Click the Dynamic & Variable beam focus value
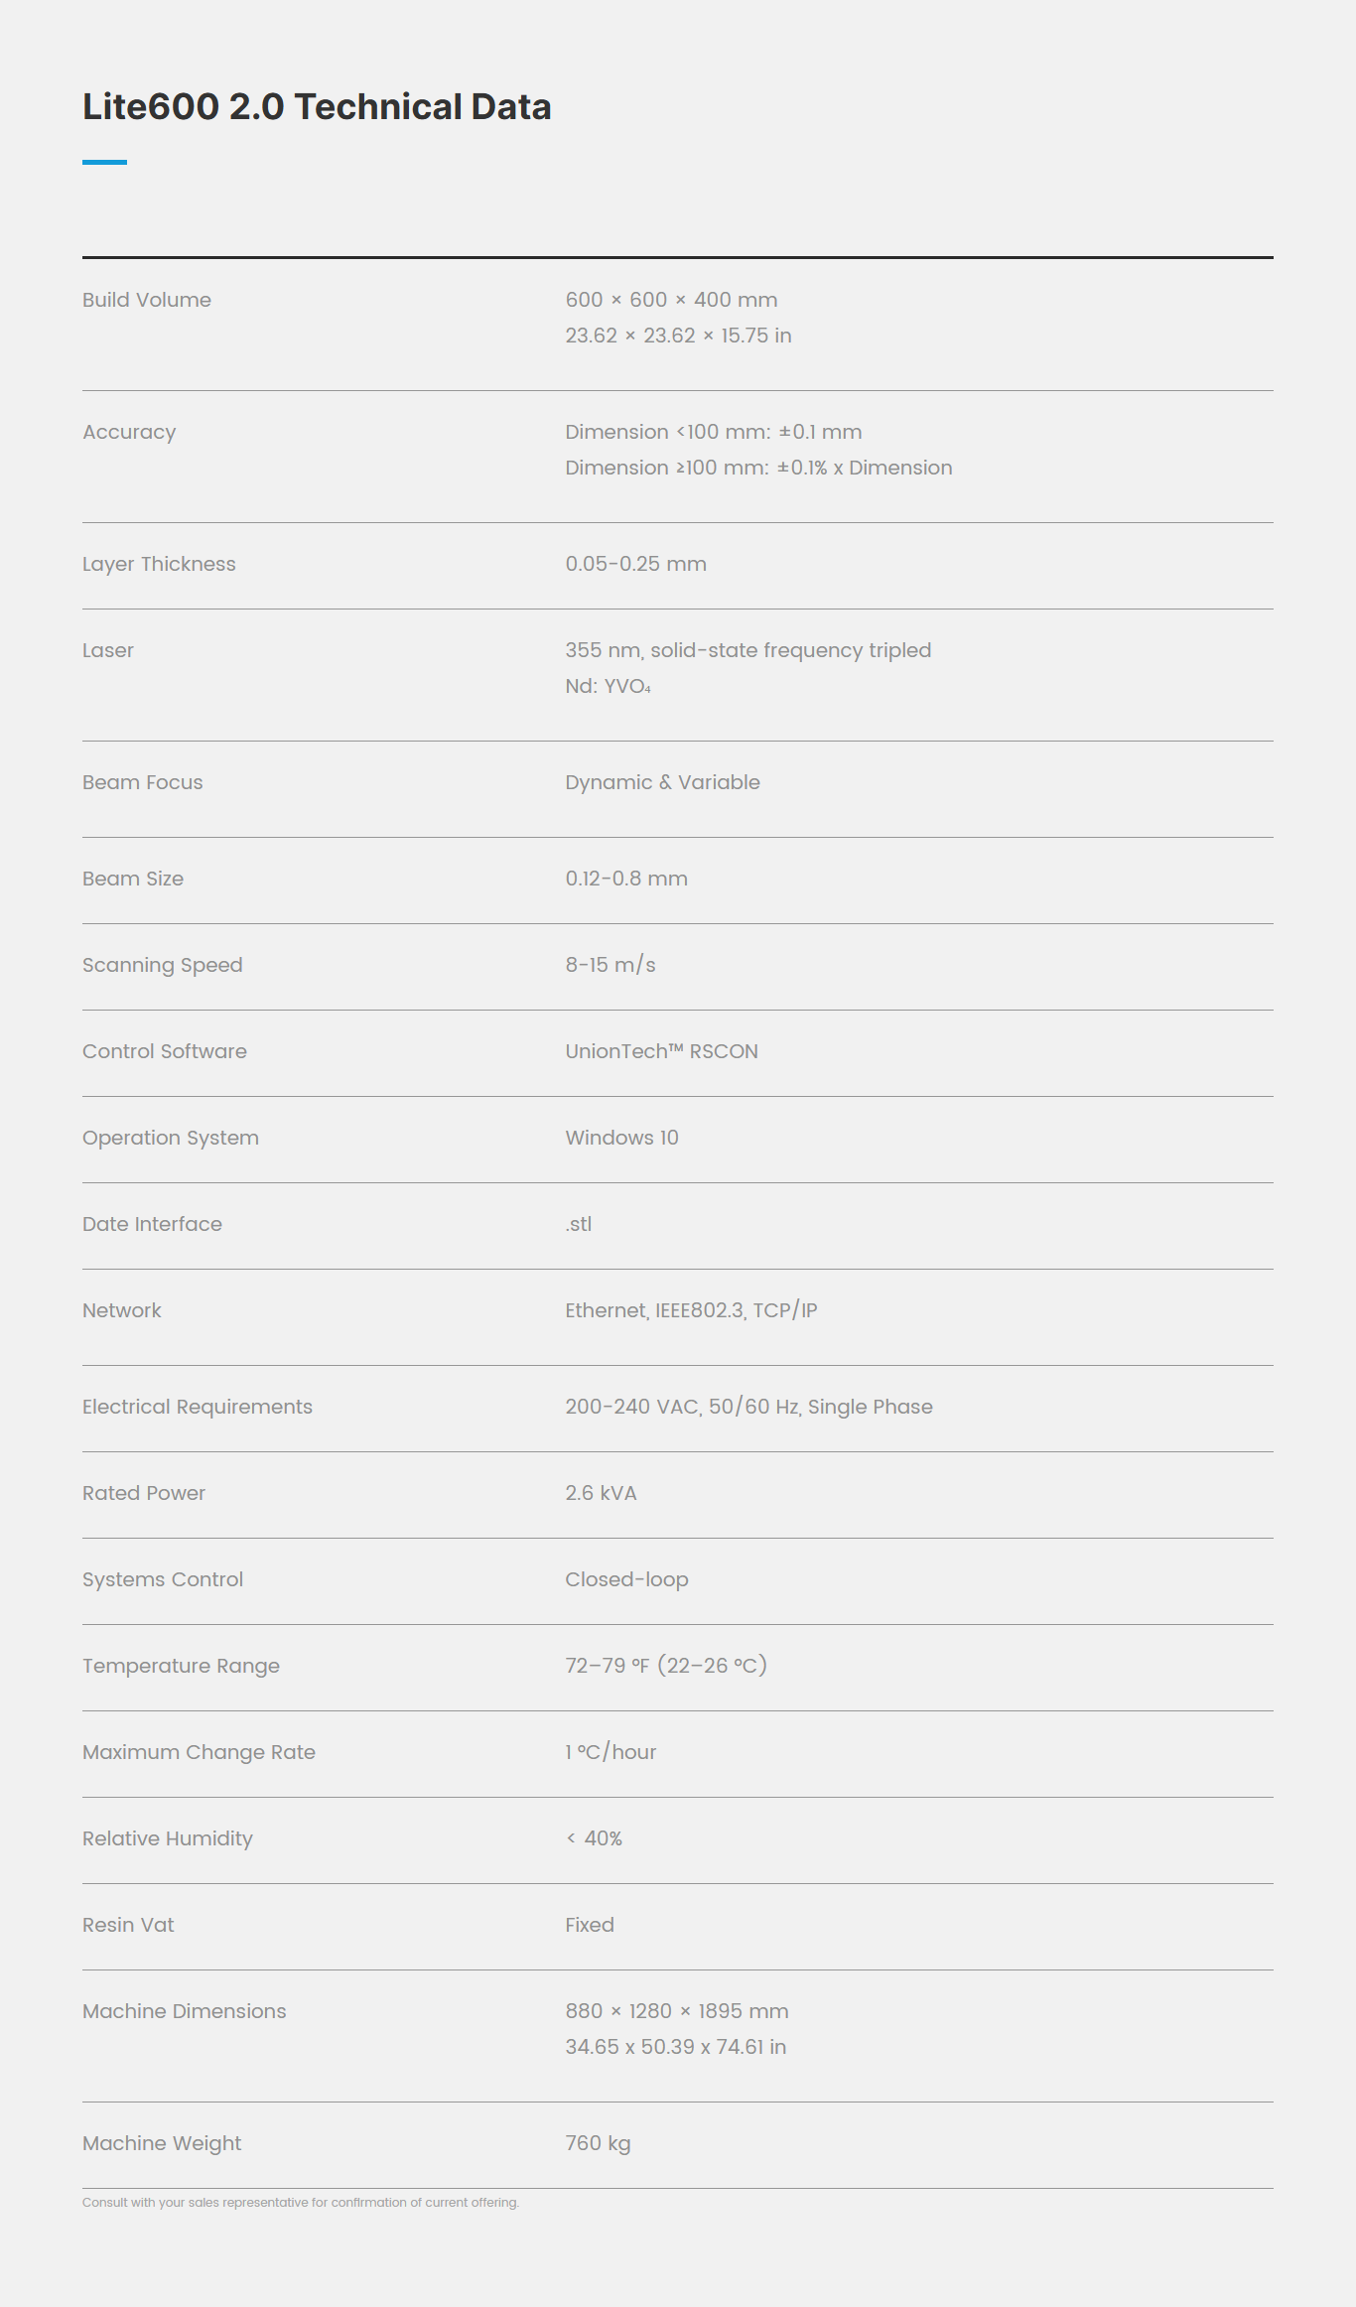The height and width of the screenshot is (2307, 1356). point(662,782)
